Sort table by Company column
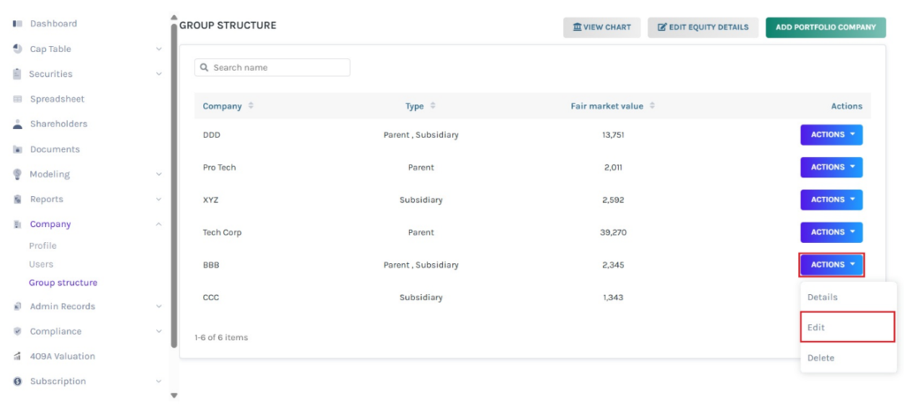 pyautogui.click(x=251, y=106)
